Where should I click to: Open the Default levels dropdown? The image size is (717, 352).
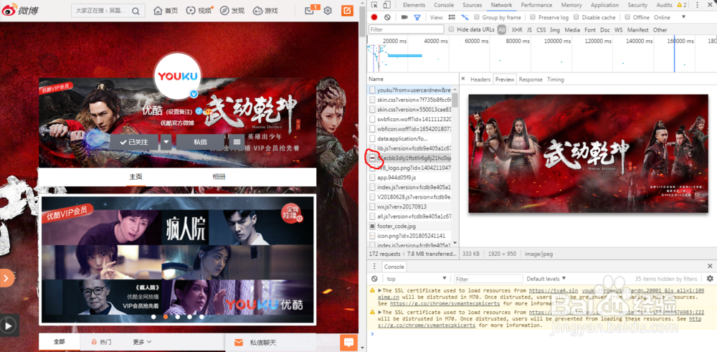546,278
